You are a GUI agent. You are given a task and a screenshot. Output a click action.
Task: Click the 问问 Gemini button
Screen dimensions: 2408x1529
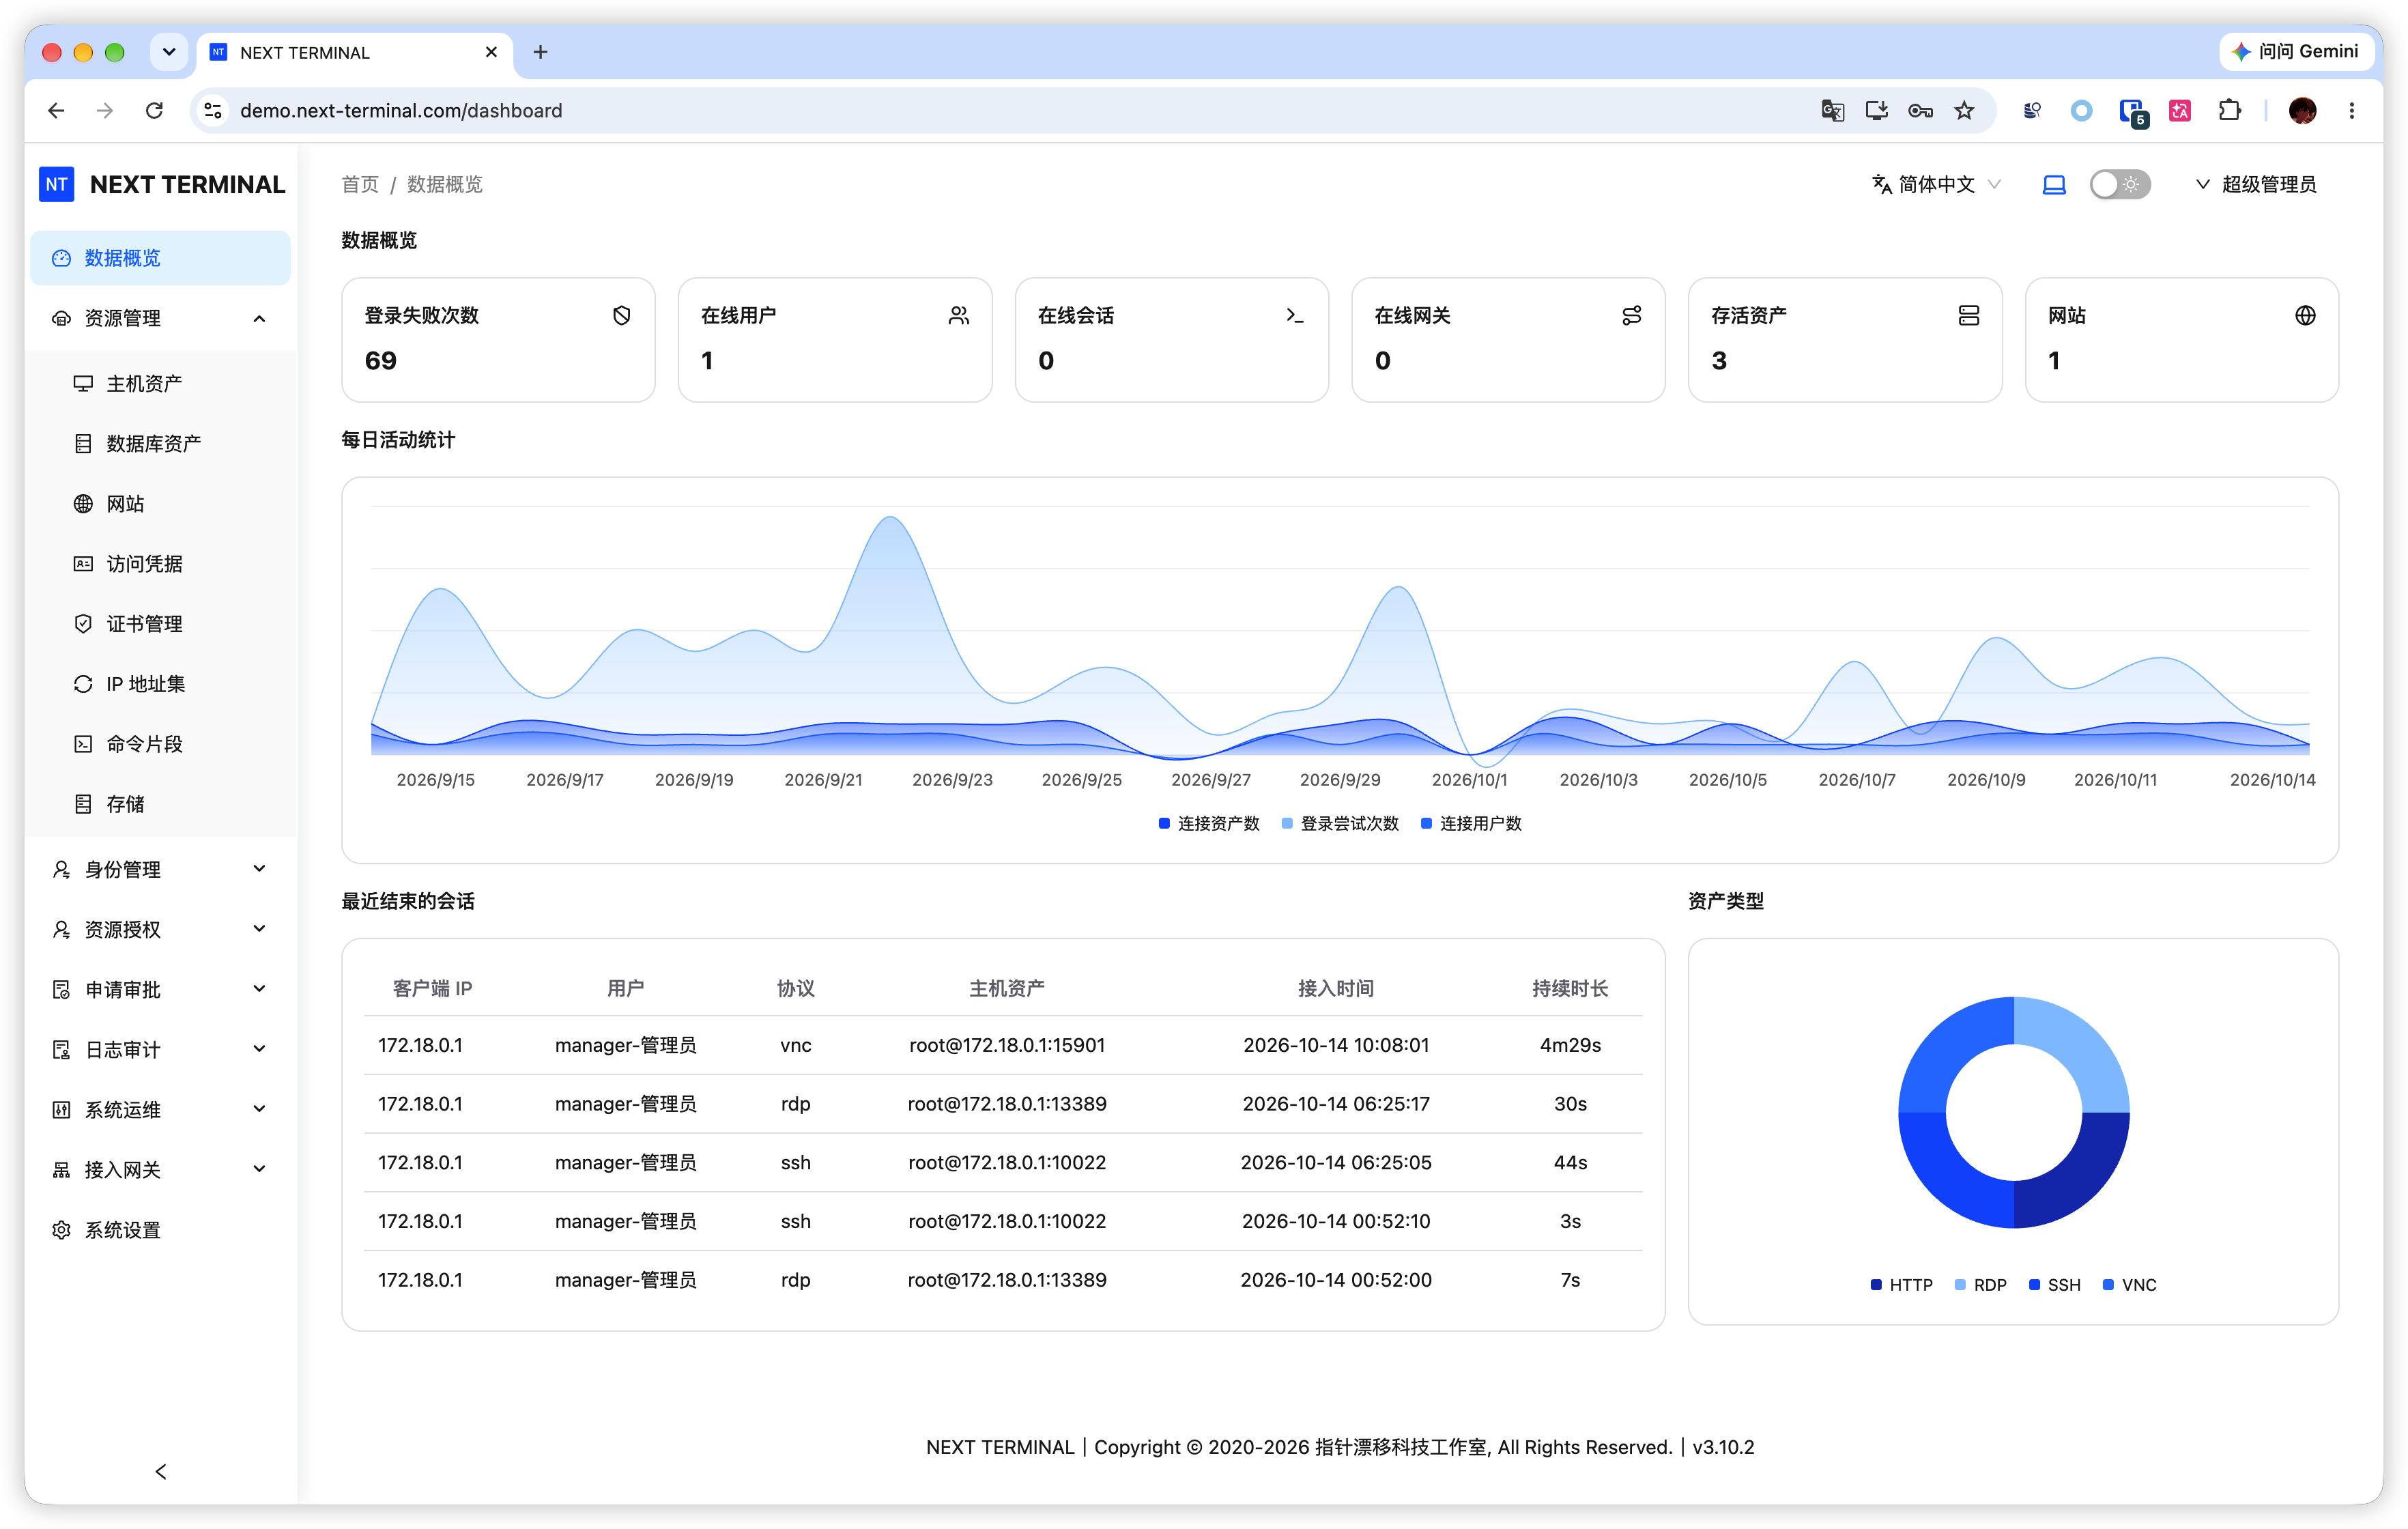click(x=2295, y=51)
